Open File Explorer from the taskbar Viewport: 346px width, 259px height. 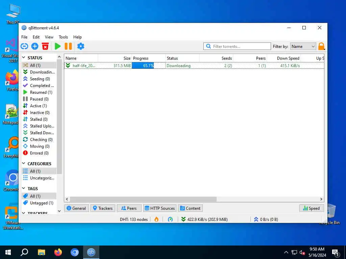pos(41,252)
